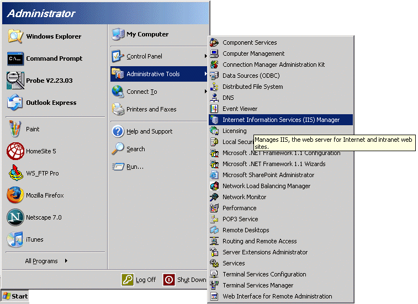Click the Event Viewer icon
418x304 pixels.
[214, 109]
